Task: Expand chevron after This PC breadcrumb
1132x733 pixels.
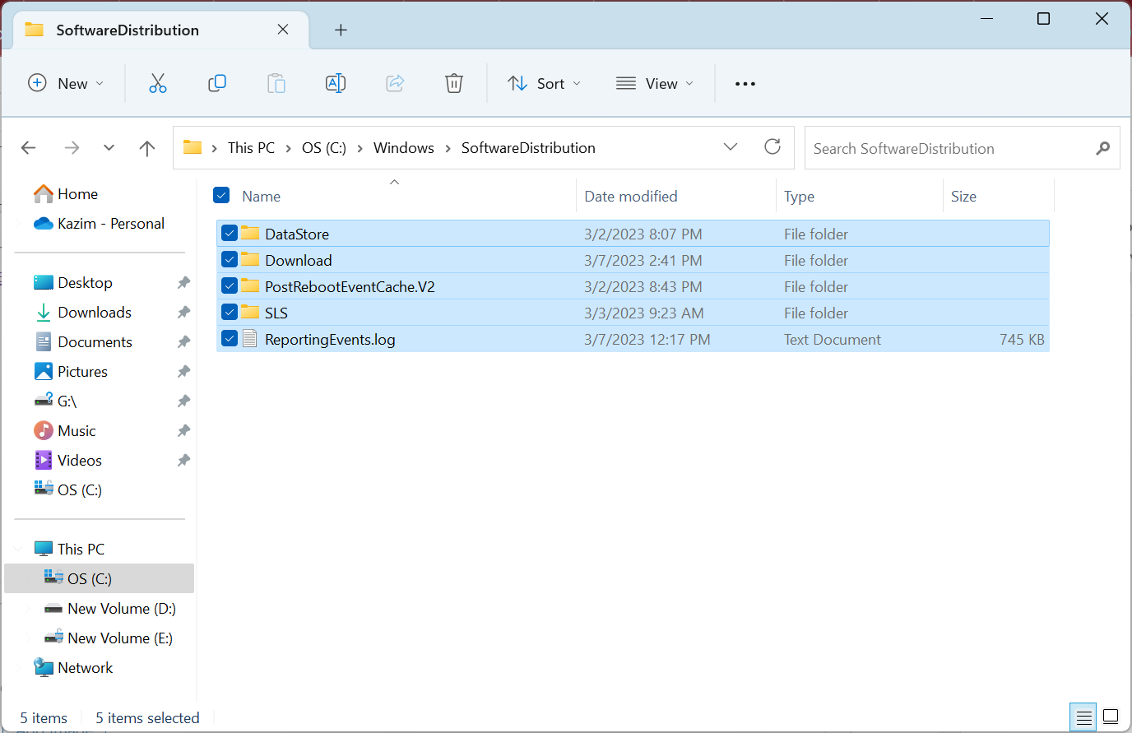Action: [x=289, y=148]
